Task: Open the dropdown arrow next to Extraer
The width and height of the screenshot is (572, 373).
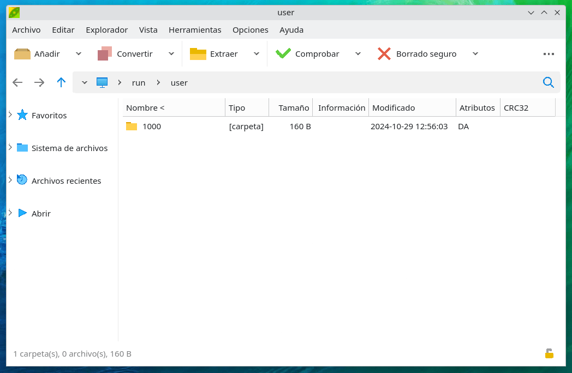Action: [257, 53]
